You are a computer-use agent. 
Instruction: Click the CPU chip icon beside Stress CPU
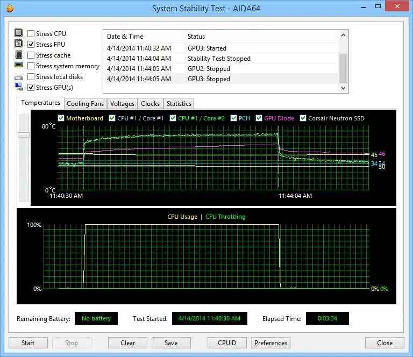click(19, 33)
